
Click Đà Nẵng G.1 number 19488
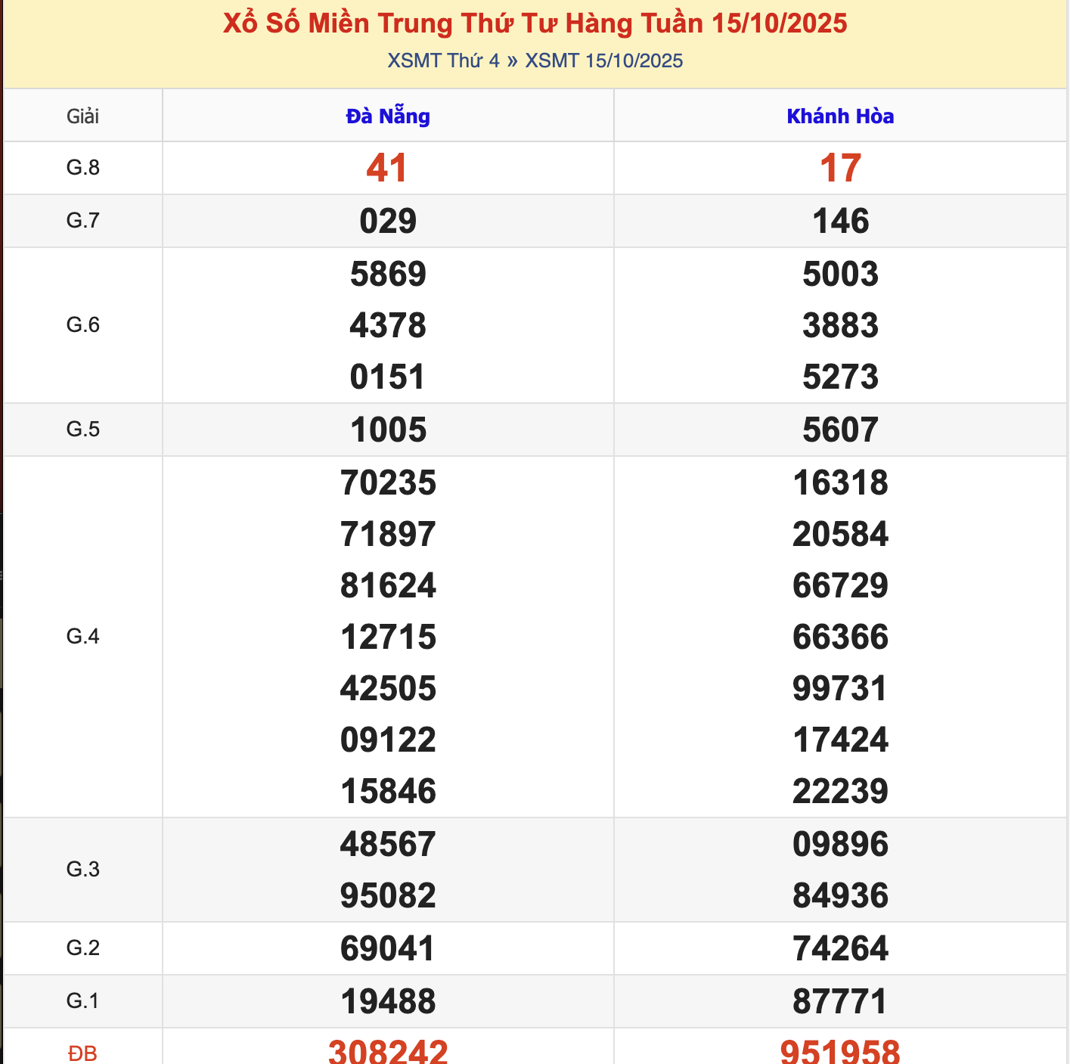(388, 1002)
